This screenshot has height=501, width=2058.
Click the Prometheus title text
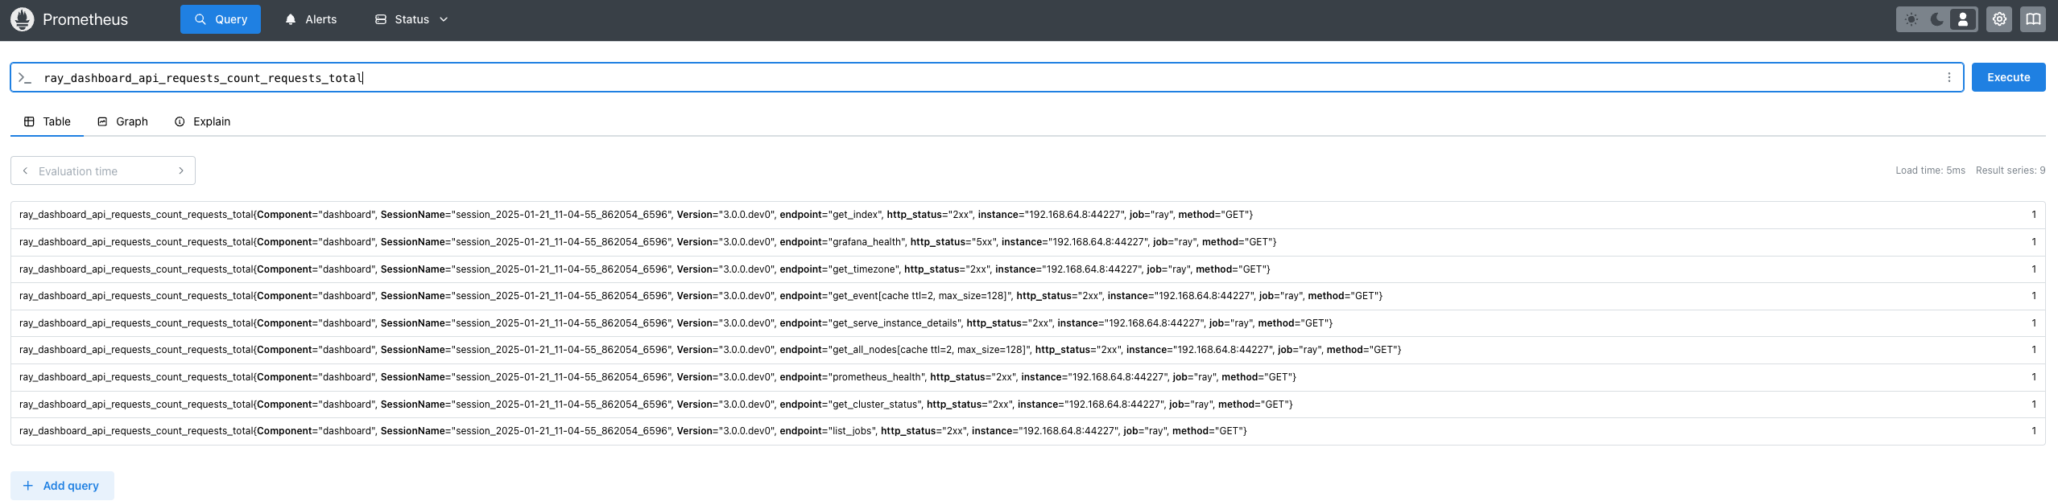tap(85, 19)
